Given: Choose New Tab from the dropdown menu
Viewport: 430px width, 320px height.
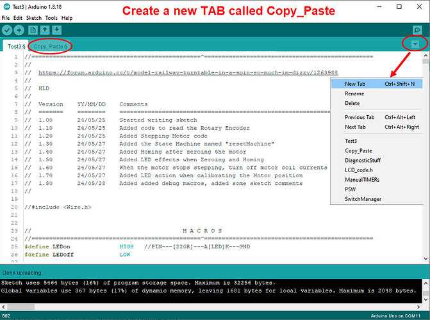Looking at the screenshot, I should (x=377, y=84).
